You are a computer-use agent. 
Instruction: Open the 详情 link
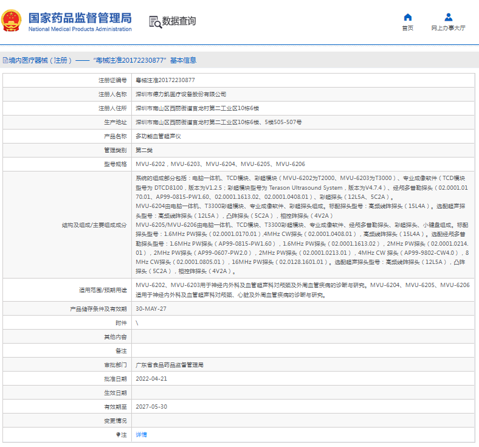pyautogui.click(x=141, y=435)
